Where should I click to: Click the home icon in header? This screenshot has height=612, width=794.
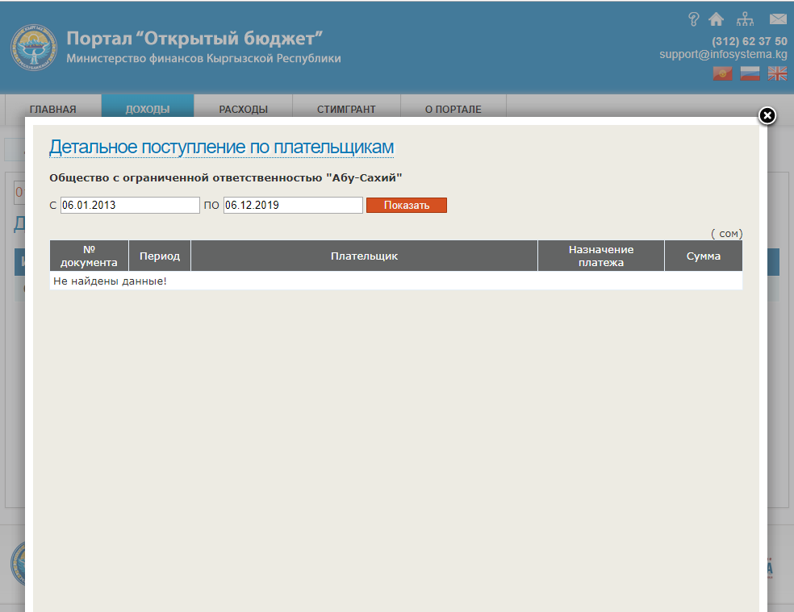click(x=716, y=19)
